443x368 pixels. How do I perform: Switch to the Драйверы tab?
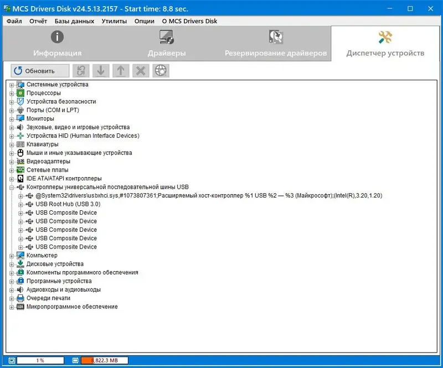click(167, 44)
